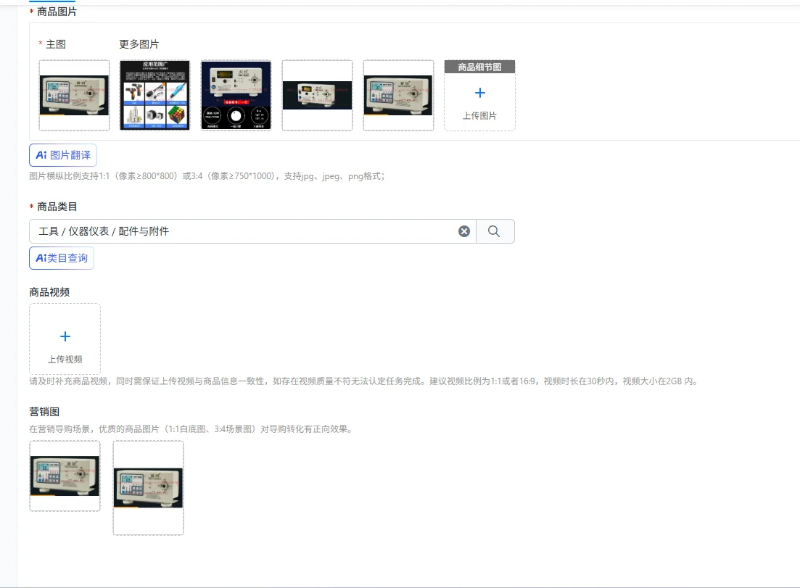Click the 商品细节图 header label
Image resolution: width=800 pixels, height=588 pixels.
(x=479, y=67)
